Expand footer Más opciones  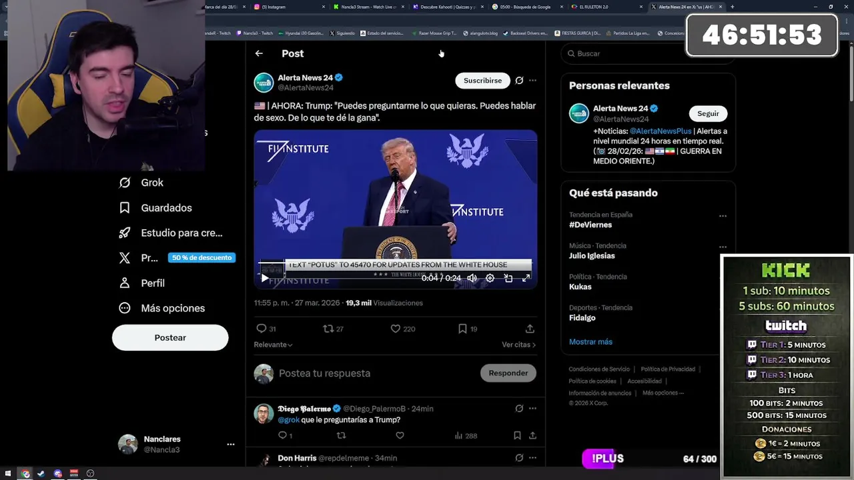663,393
